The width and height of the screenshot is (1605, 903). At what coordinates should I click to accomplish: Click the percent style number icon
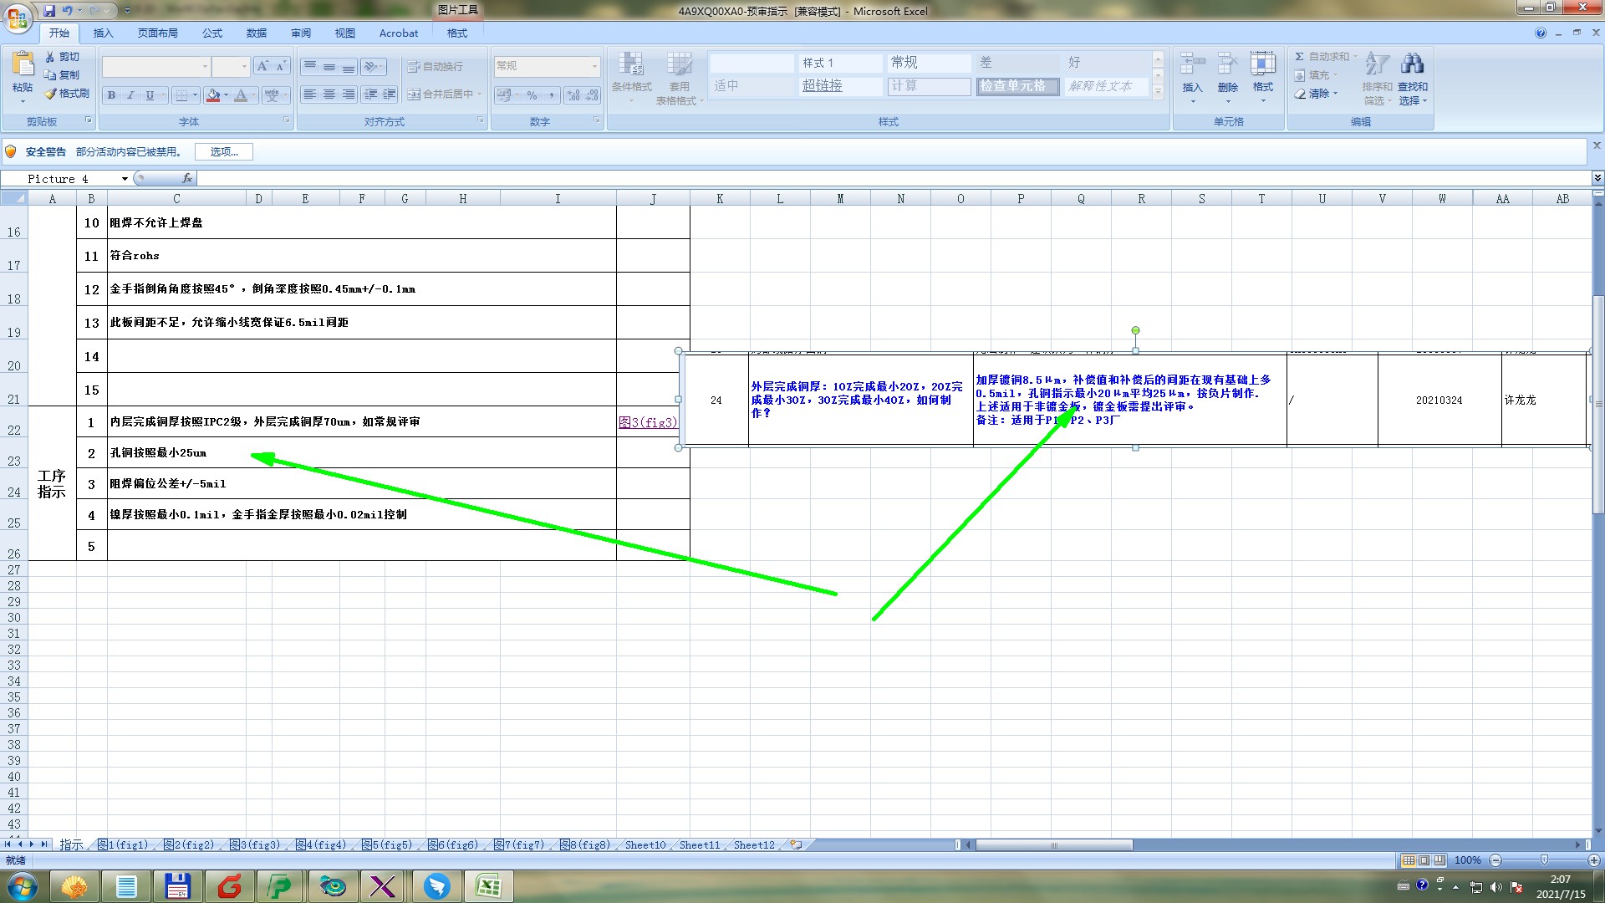[x=532, y=95]
